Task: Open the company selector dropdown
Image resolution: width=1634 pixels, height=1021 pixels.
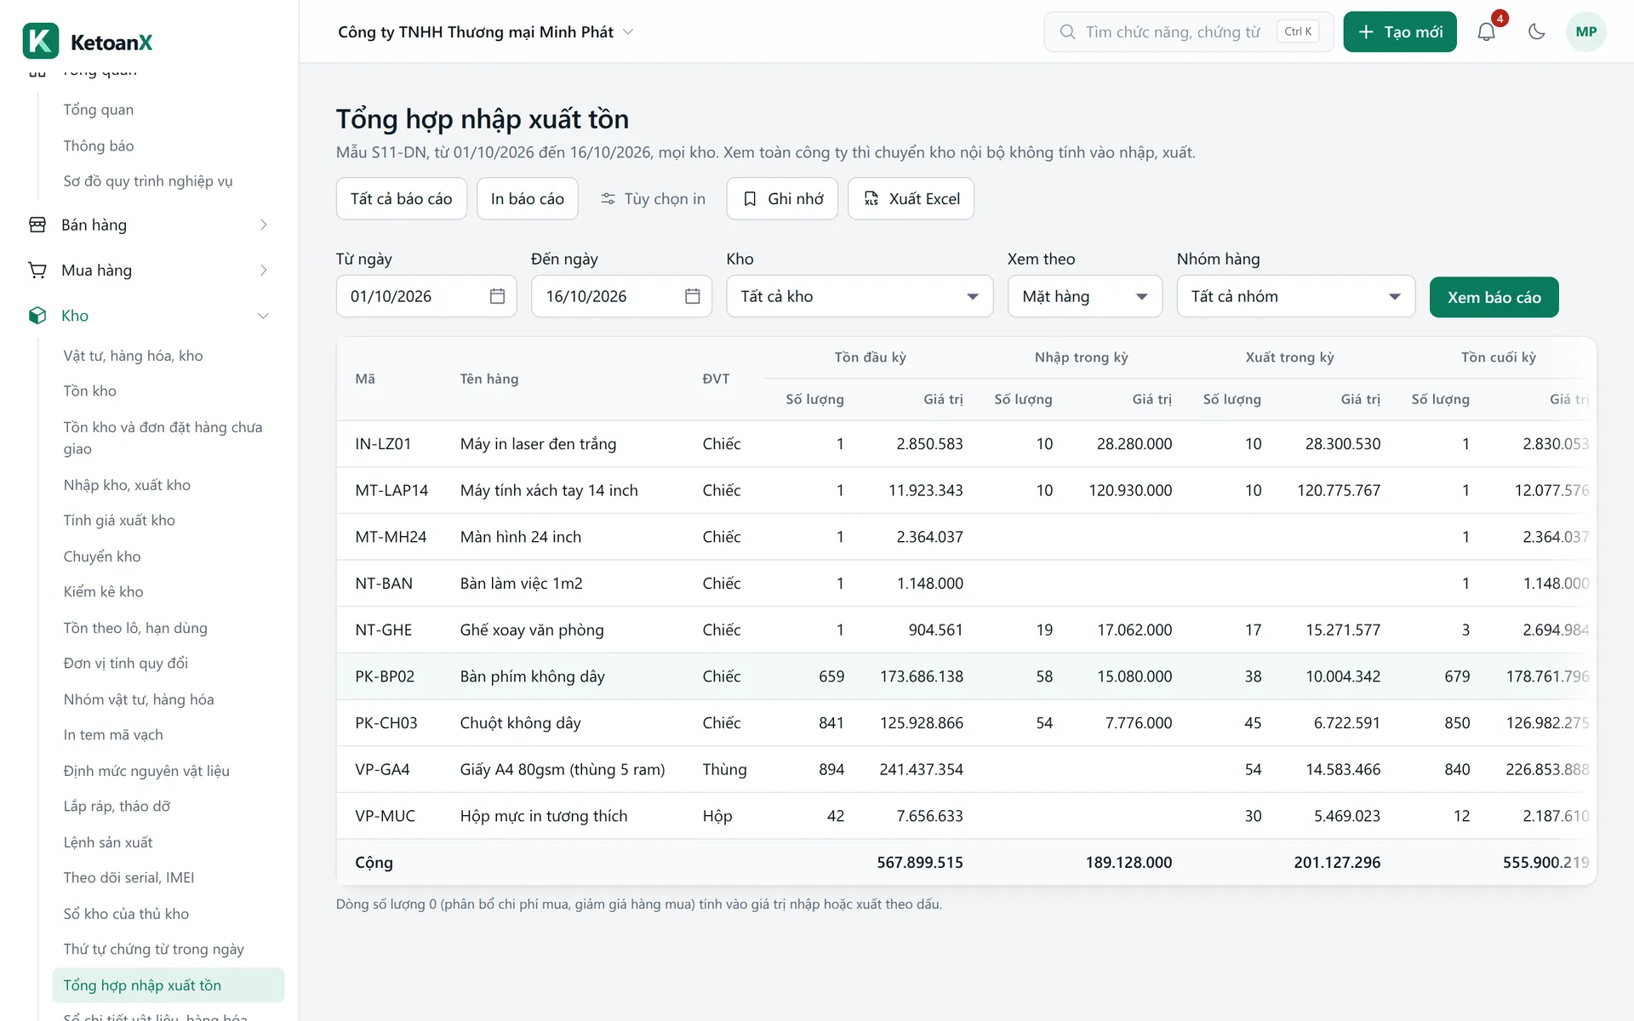Action: (486, 31)
